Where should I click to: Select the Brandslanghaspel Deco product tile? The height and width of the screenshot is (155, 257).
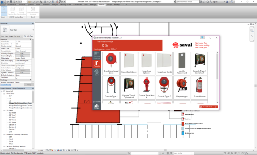click(x=111, y=64)
